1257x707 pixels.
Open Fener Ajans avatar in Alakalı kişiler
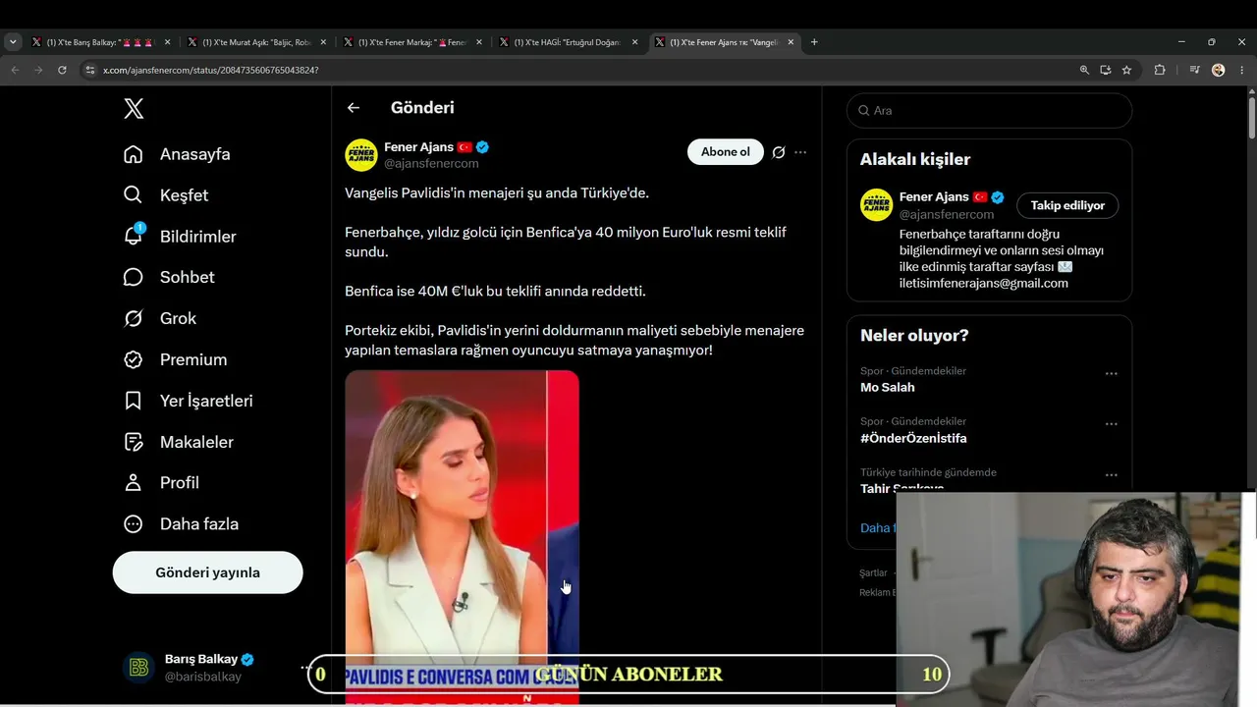coord(876,205)
